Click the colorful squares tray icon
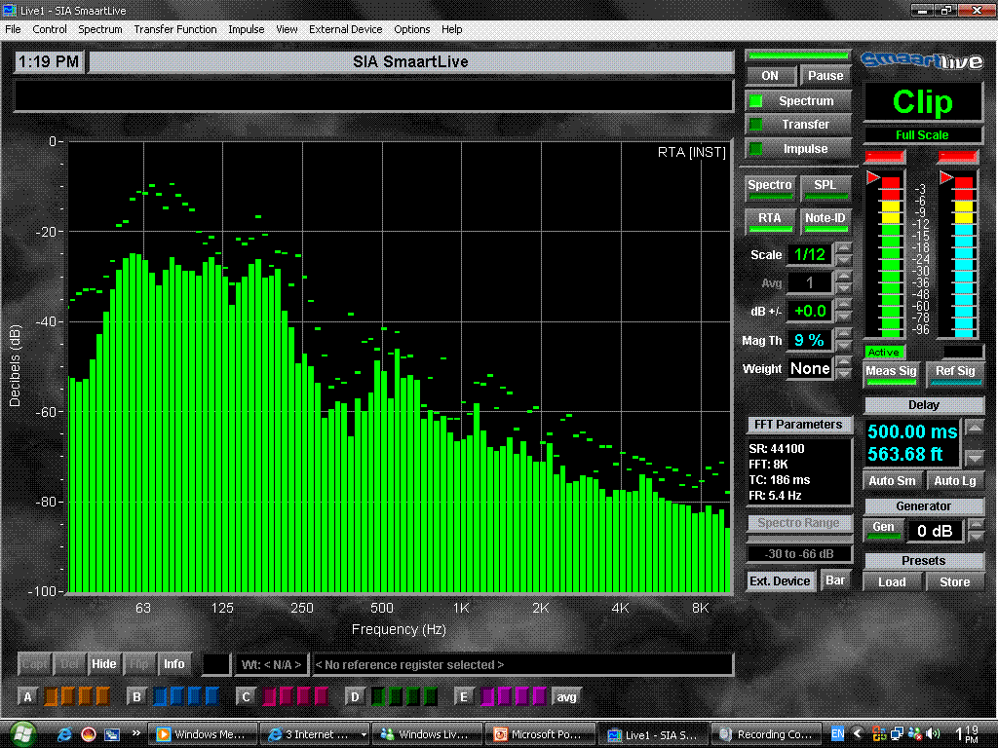 pyautogui.click(x=878, y=734)
